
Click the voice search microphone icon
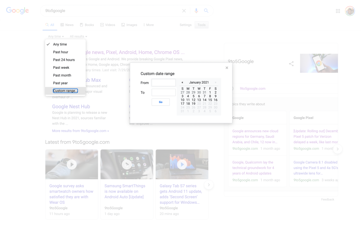(x=196, y=11)
